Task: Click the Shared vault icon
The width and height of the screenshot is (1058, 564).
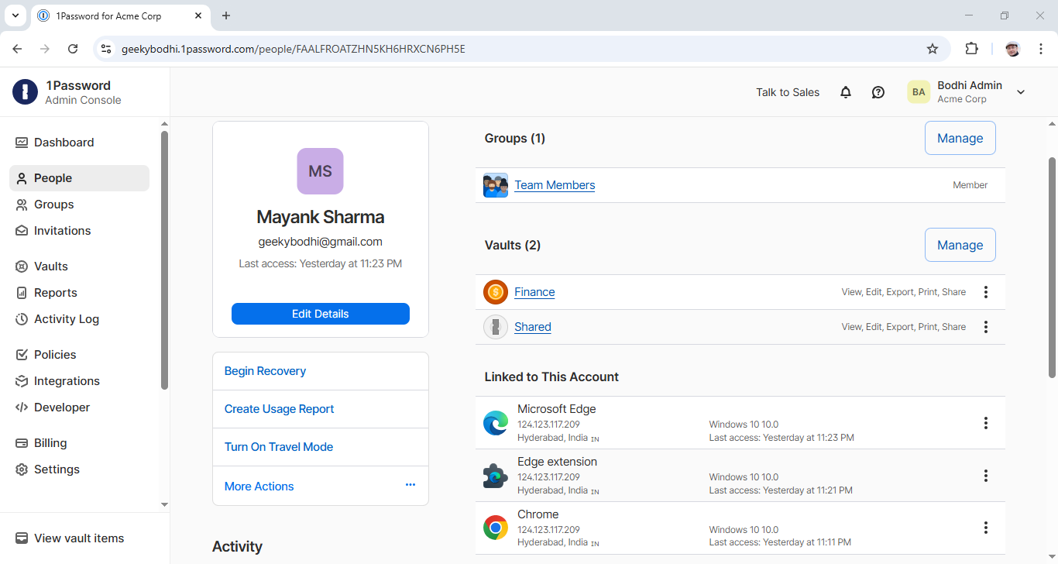Action: [496, 327]
